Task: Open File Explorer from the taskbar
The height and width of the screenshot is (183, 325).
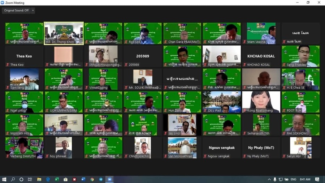Action: [39, 179]
